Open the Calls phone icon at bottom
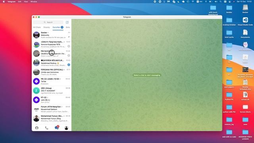The width and height of the screenshot is (254, 143). (x=47, y=128)
